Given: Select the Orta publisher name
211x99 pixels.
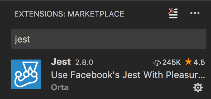Looking at the screenshot, I should 60,87.
